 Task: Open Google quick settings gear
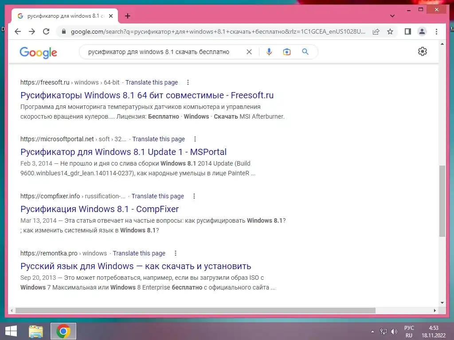point(423,51)
